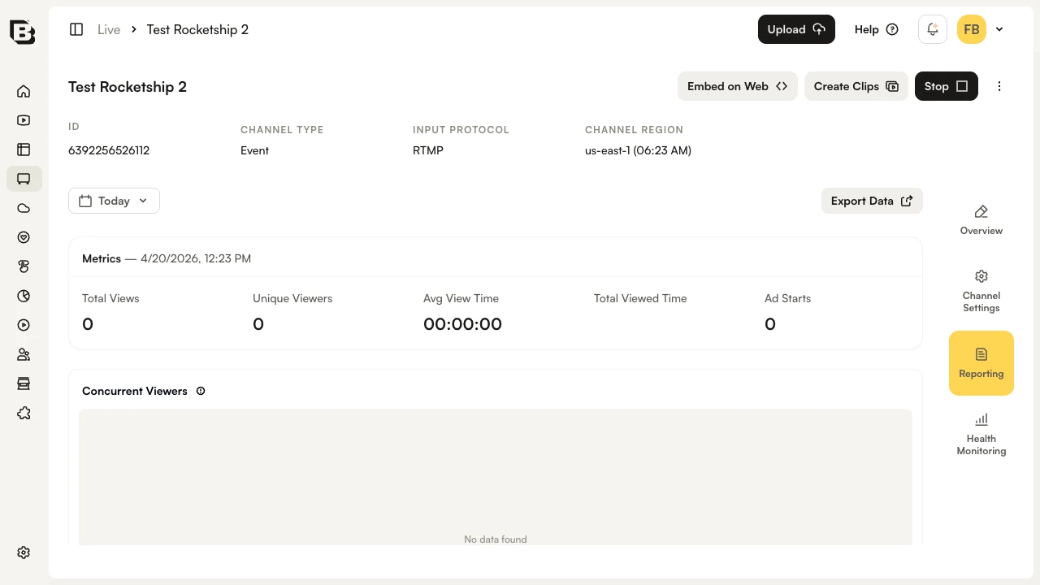This screenshot has height=585, width=1040.
Task: Click the No data found message
Action: click(x=496, y=539)
